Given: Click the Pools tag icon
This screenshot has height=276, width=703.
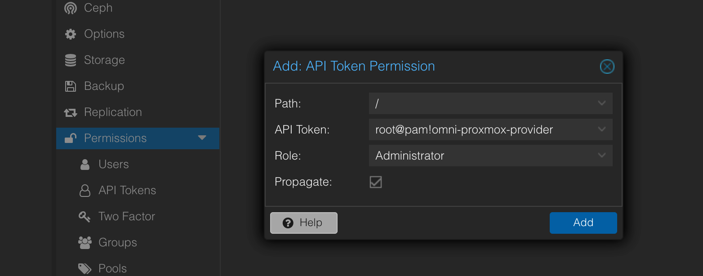Looking at the screenshot, I should pos(85,268).
